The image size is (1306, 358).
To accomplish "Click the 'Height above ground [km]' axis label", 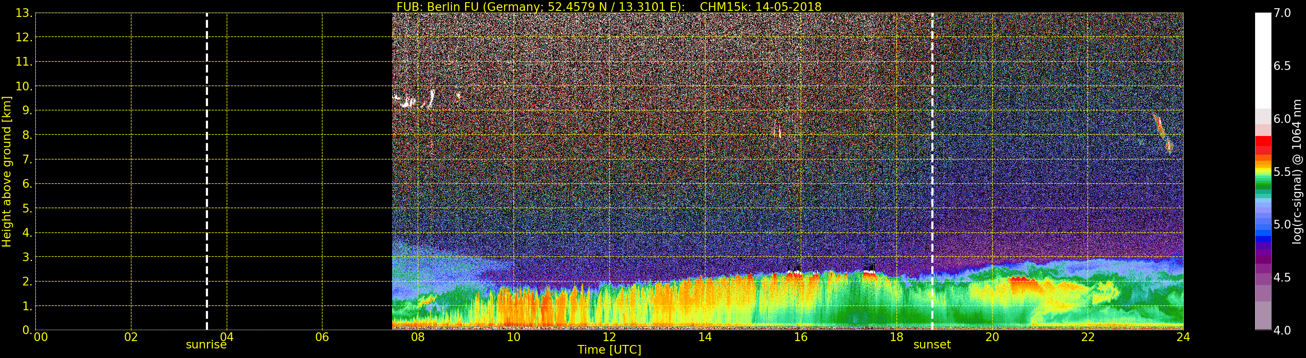I will coord(7,172).
